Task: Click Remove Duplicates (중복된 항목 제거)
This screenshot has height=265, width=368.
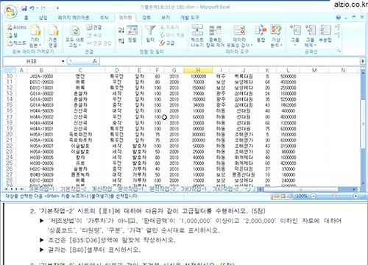Action: 215,36
